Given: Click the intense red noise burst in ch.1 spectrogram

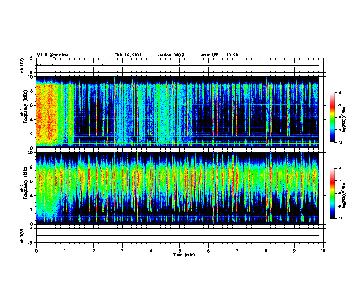Looking at the screenshot, I should [x=48, y=113].
